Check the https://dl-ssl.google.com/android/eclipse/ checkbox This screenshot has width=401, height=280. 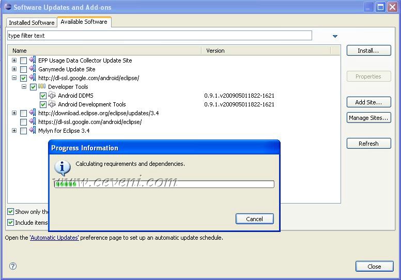tap(23, 122)
